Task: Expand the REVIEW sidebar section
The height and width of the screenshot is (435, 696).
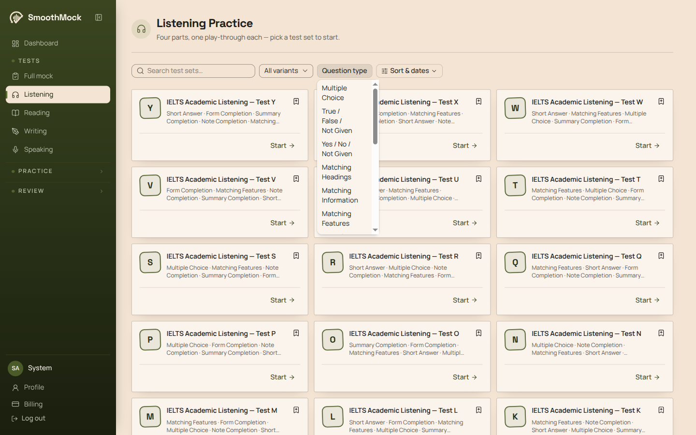Action: tap(58, 191)
